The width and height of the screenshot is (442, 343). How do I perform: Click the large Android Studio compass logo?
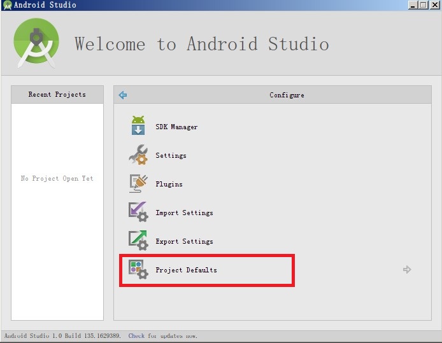click(x=36, y=43)
